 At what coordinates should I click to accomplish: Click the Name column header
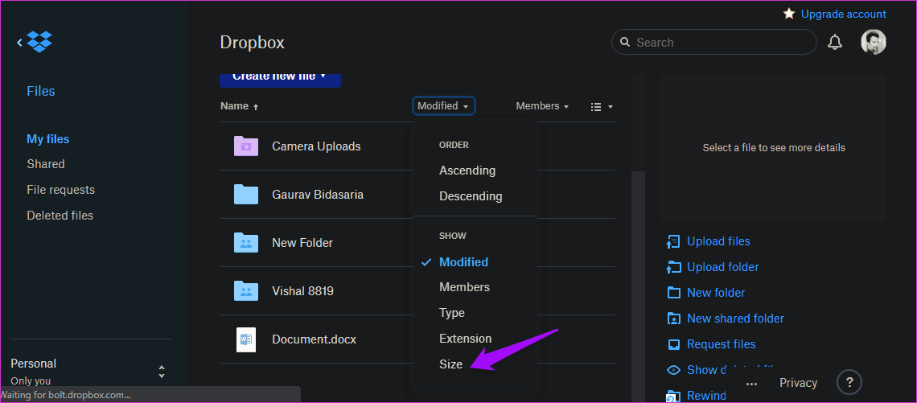click(x=234, y=106)
